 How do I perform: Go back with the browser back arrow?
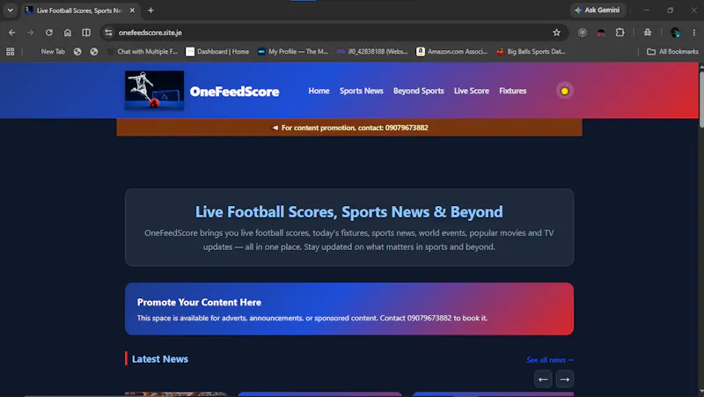coord(12,33)
